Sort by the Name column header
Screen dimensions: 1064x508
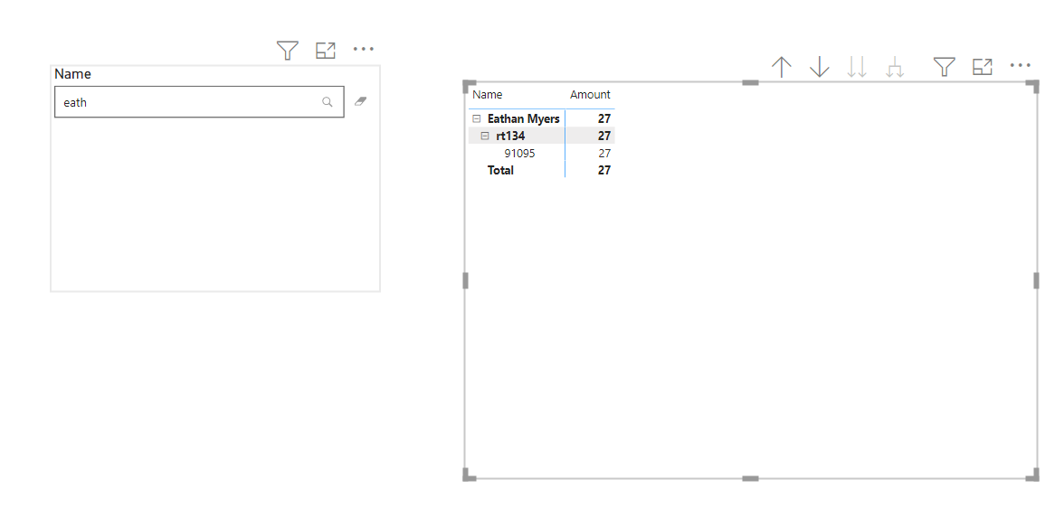click(487, 94)
